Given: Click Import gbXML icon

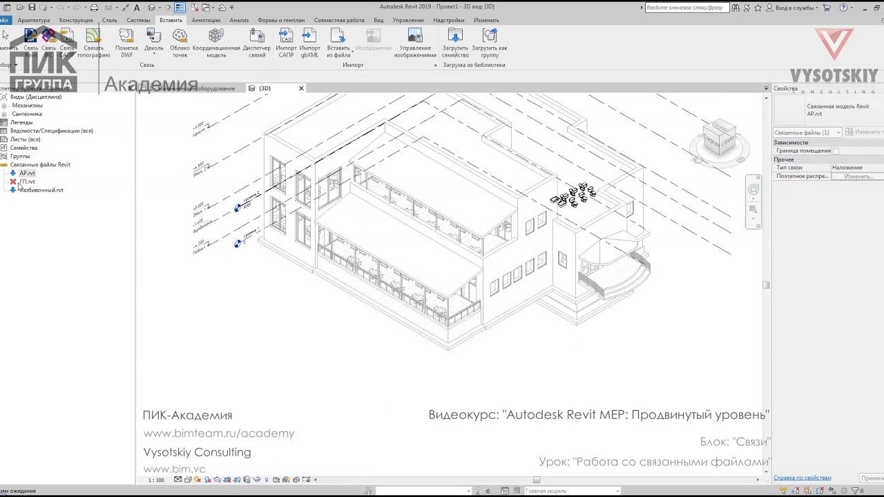Looking at the screenshot, I should pyautogui.click(x=309, y=43).
